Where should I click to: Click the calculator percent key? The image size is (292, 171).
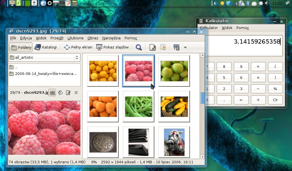coord(275,89)
